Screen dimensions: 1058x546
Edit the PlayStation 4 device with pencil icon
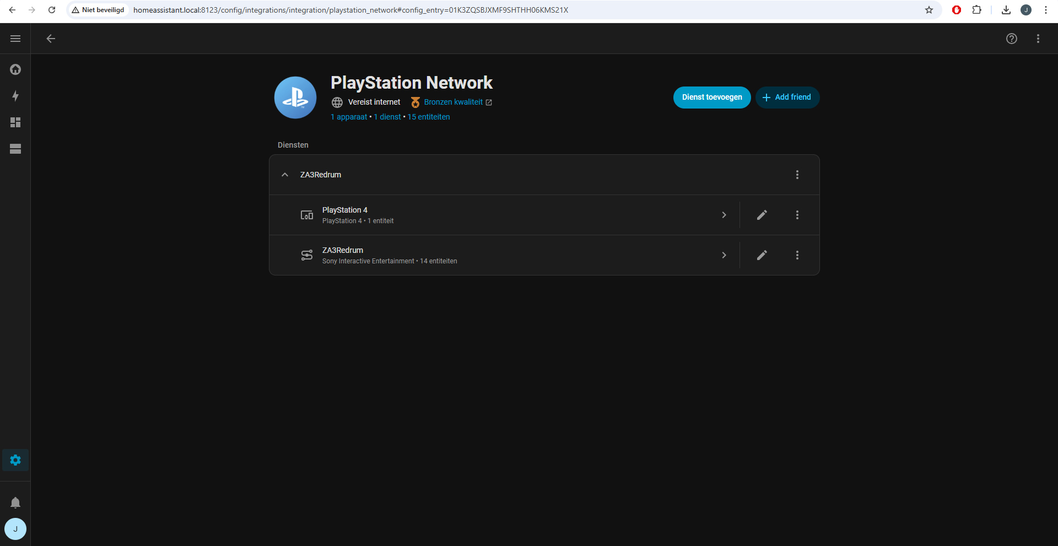[x=762, y=215]
